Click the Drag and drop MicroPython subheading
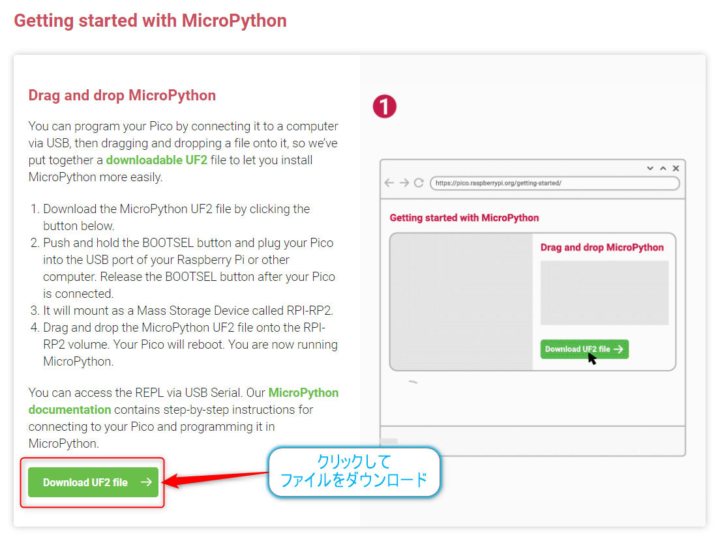This screenshot has height=537, width=718. pyautogui.click(x=122, y=95)
